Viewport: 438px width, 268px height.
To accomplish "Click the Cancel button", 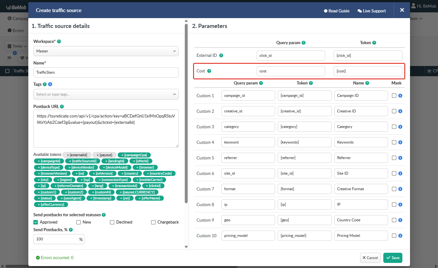I will [370, 258].
